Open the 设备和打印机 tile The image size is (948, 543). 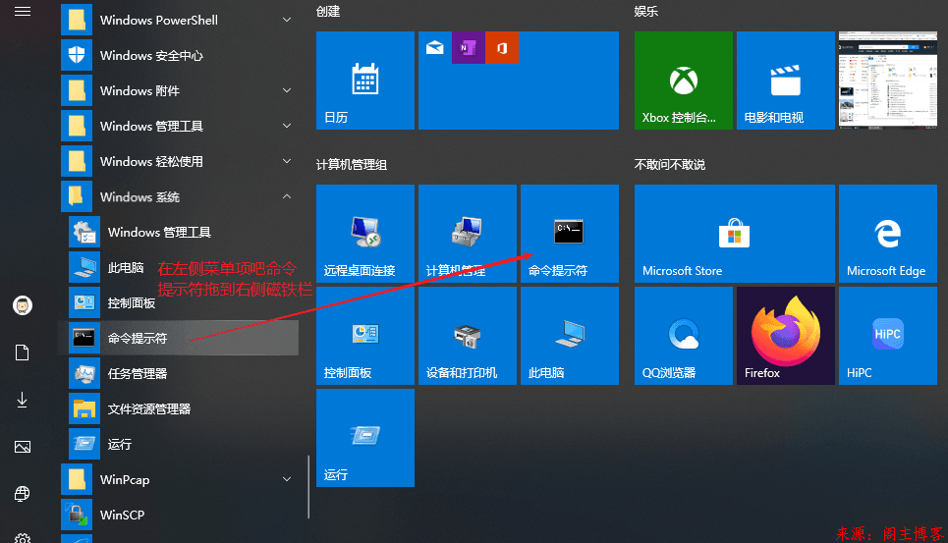468,336
